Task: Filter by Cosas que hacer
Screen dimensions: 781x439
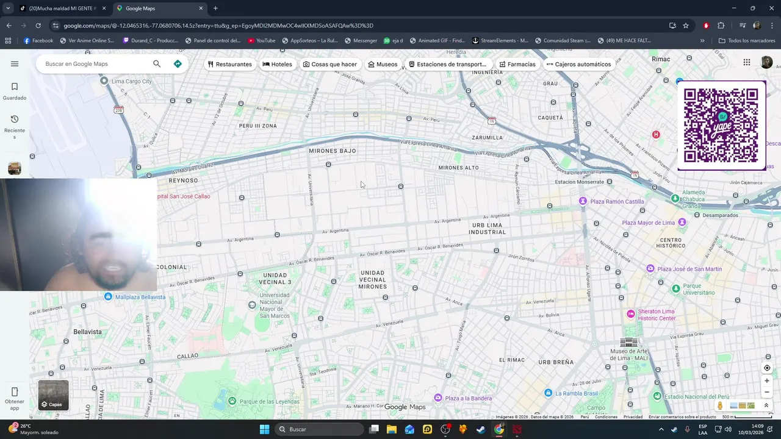Action: (x=329, y=64)
